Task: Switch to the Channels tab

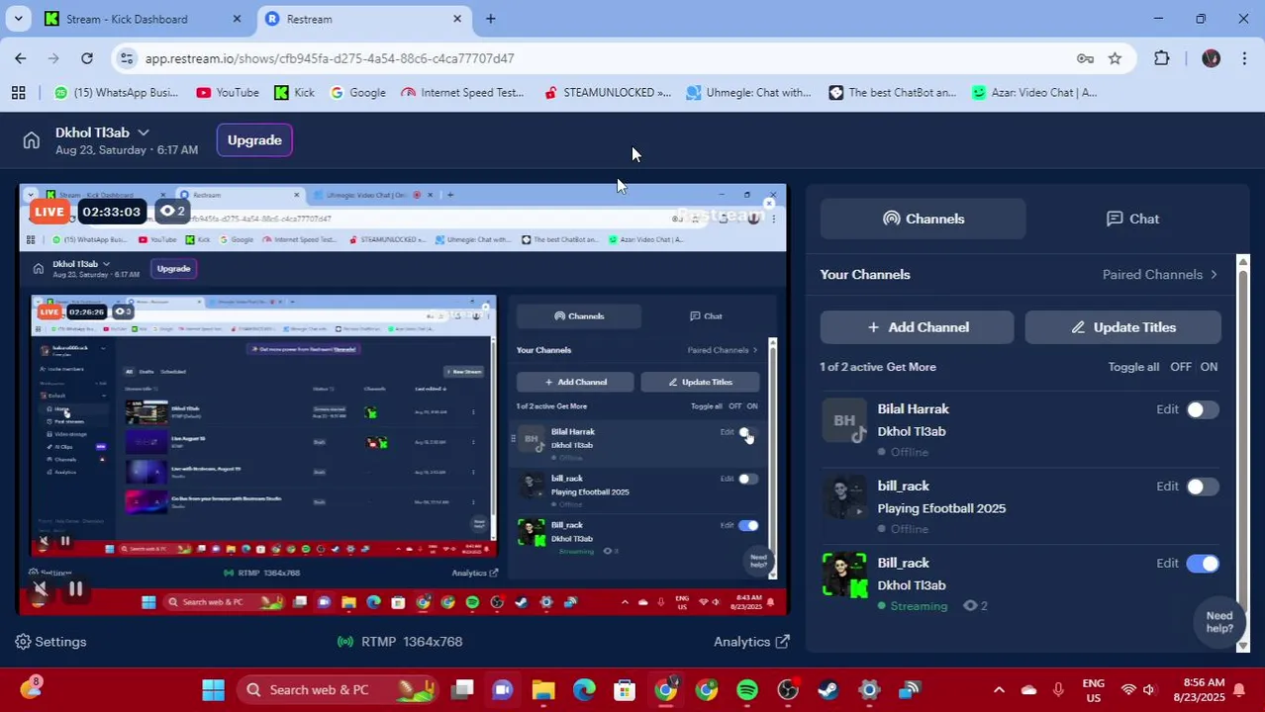Action: coord(923,219)
